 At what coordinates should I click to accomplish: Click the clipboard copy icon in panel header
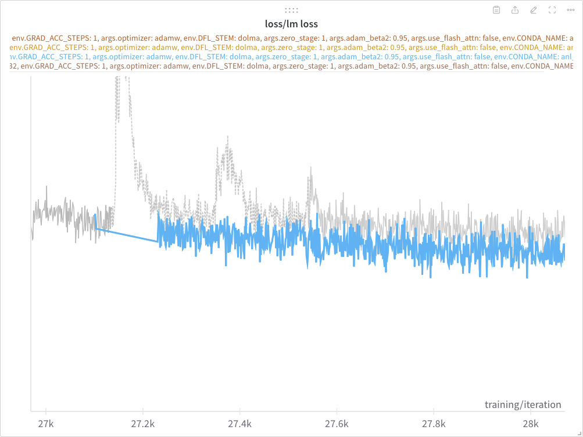[496, 10]
